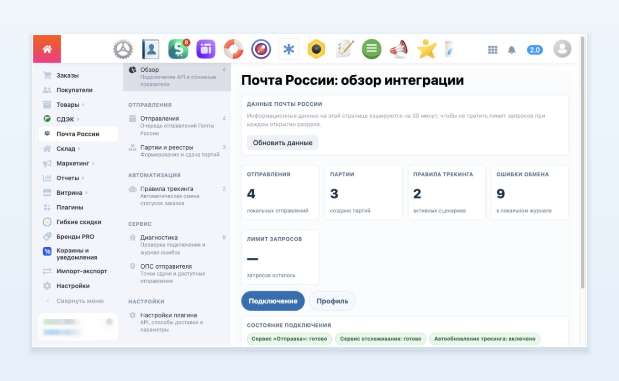
Task: Open the yellow star figure app icon
Action: [x=427, y=49]
